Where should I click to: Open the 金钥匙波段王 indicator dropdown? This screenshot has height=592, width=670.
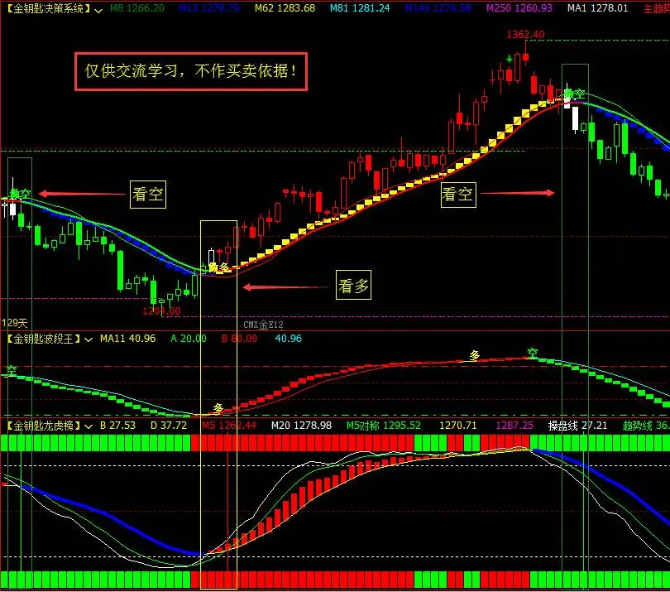click(x=87, y=339)
